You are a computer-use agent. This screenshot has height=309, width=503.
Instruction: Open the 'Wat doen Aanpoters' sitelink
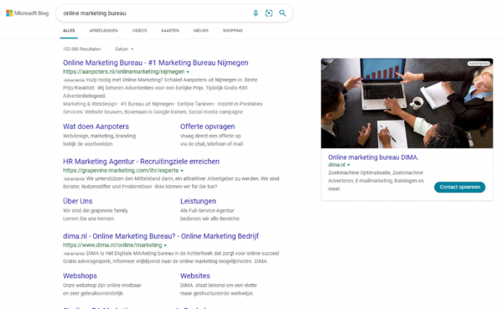click(x=96, y=126)
